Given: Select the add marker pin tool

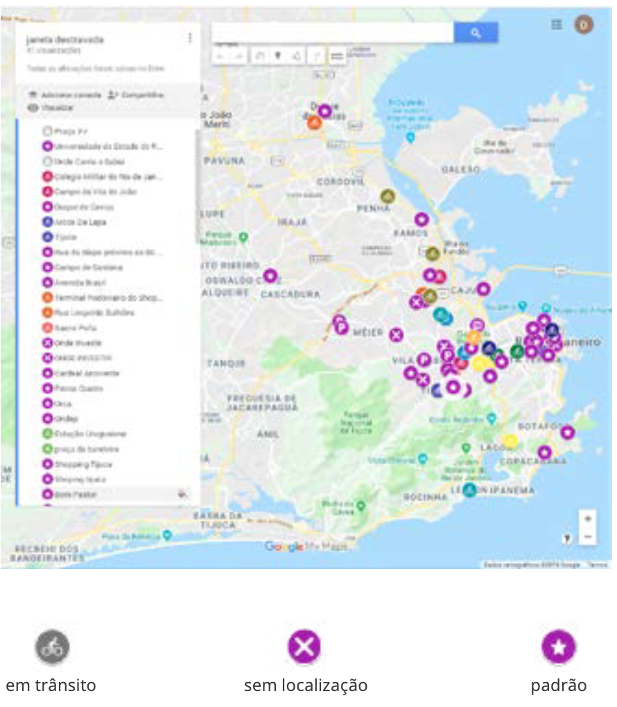Looking at the screenshot, I should [278, 56].
